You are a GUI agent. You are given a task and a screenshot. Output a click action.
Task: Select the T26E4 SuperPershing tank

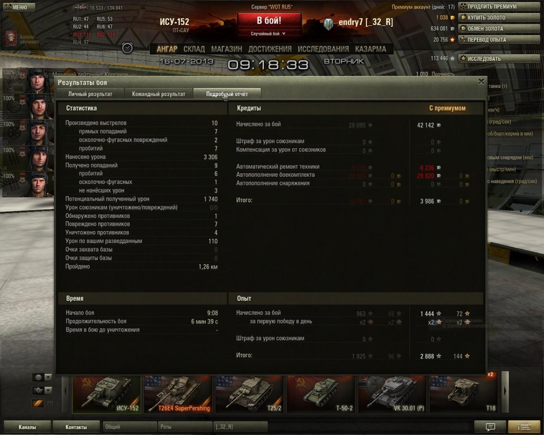coord(178,394)
